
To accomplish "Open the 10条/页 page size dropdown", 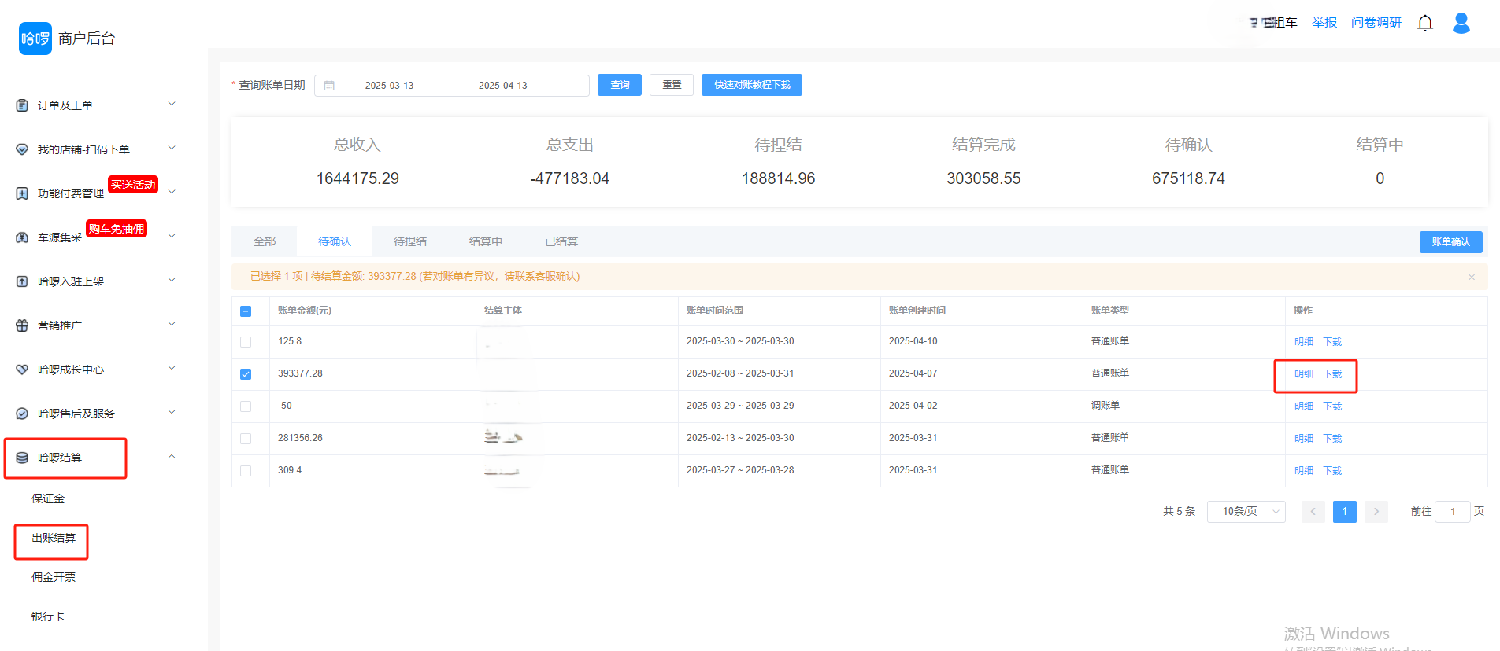I will click(x=1246, y=512).
